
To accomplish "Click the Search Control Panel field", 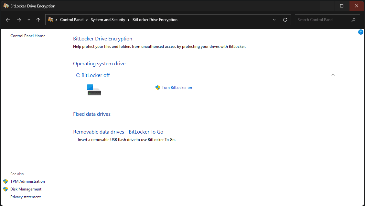I will point(327,20).
